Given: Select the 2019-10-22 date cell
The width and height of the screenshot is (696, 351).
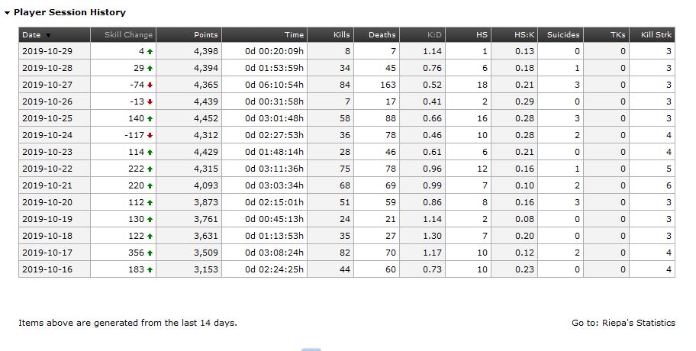Looking at the screenshot, I should 55,169.
